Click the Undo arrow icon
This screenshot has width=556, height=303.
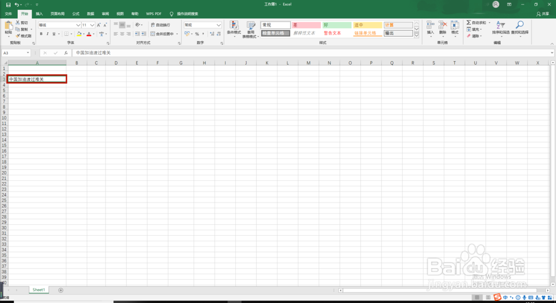[16, 4]
